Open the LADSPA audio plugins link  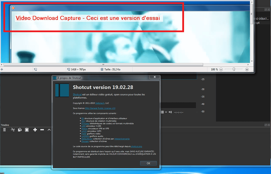coord(85,136)
